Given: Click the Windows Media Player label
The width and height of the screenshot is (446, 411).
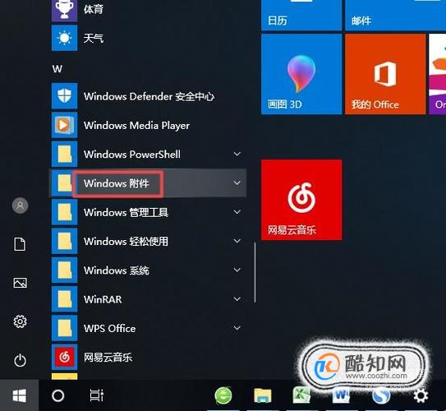Looking at the screenshot, I should [x=136, y=126].
